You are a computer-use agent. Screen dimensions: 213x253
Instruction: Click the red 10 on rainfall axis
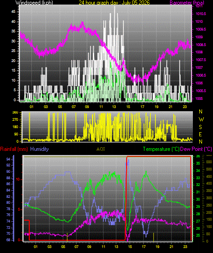click(x=18, y=180)
